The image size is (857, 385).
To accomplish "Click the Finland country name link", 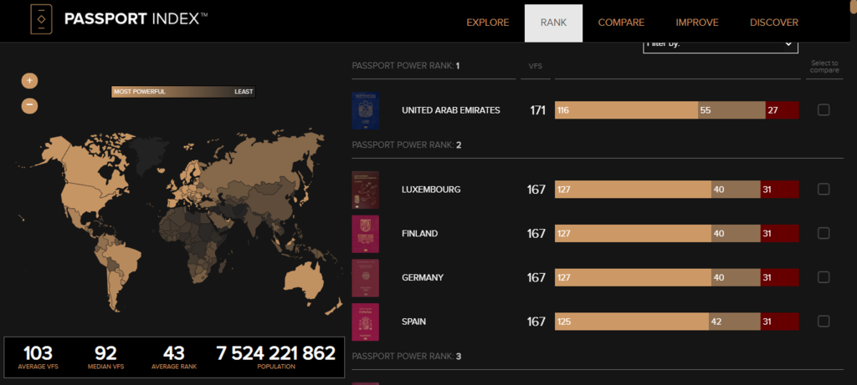I will coord(419,234).
